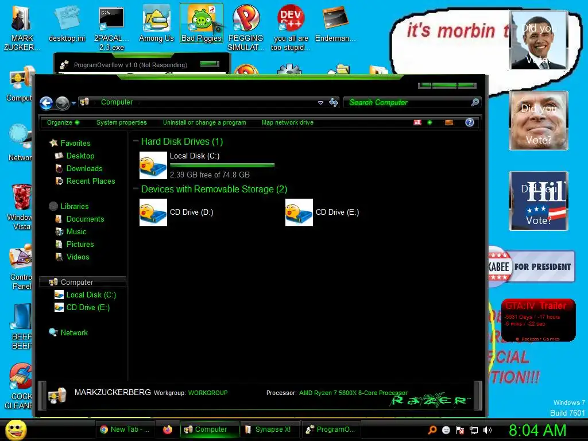This screenshot has width=588, height=441.
Task: Select the CD Drive (D:) icon
Action: (153, 212)
